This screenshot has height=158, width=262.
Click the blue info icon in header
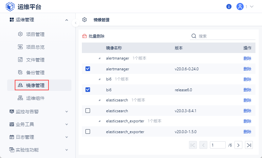[229, 7]
